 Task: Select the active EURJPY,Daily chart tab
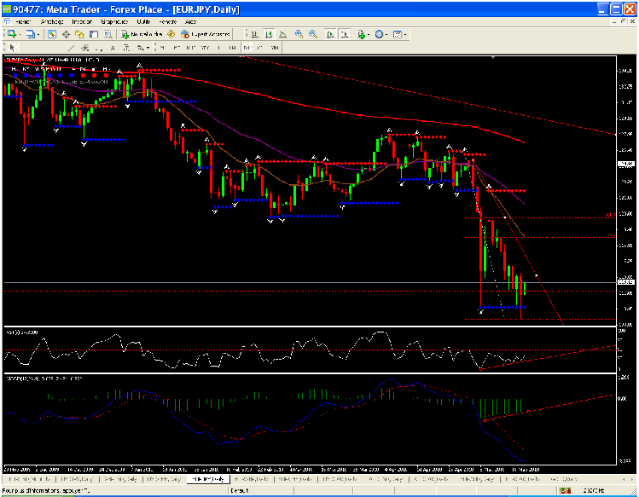pyautogui.click(x=208, y=479)
